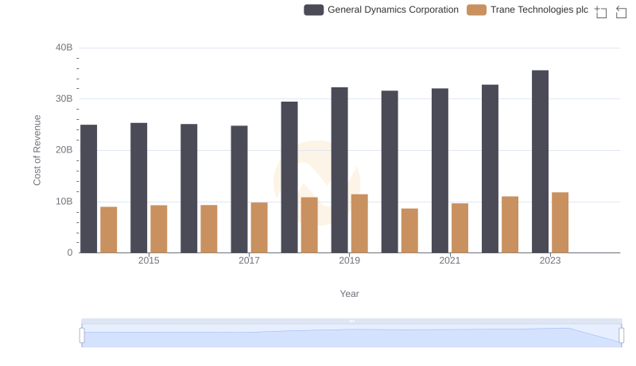Toggle the Trane Technologies plc legend label

(539, 10)
